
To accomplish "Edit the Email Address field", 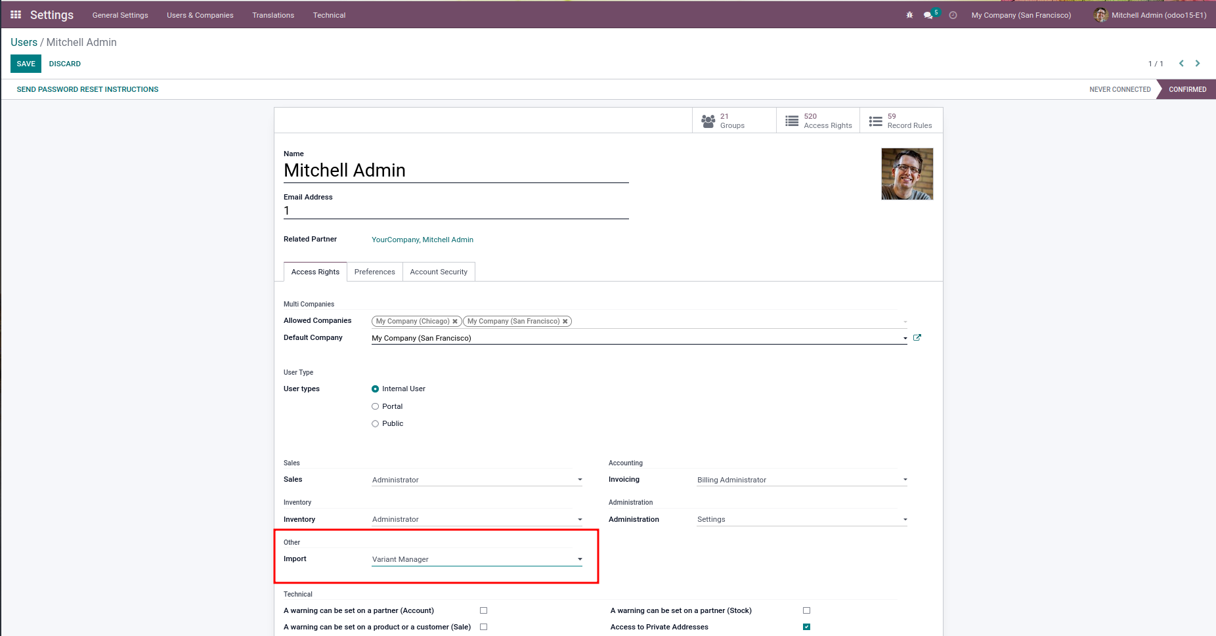I will (456, 211).
